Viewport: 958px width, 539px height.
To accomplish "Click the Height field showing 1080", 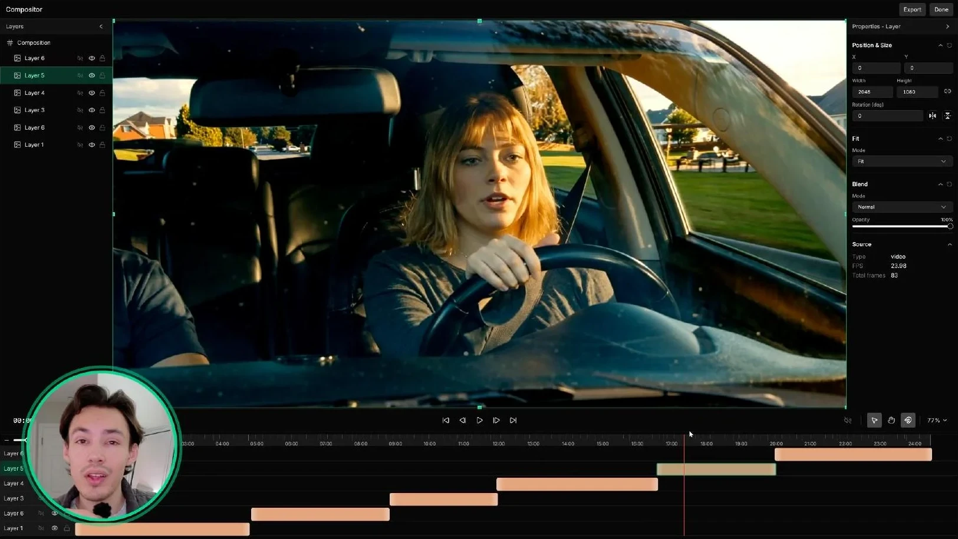I will coord(917,92).
